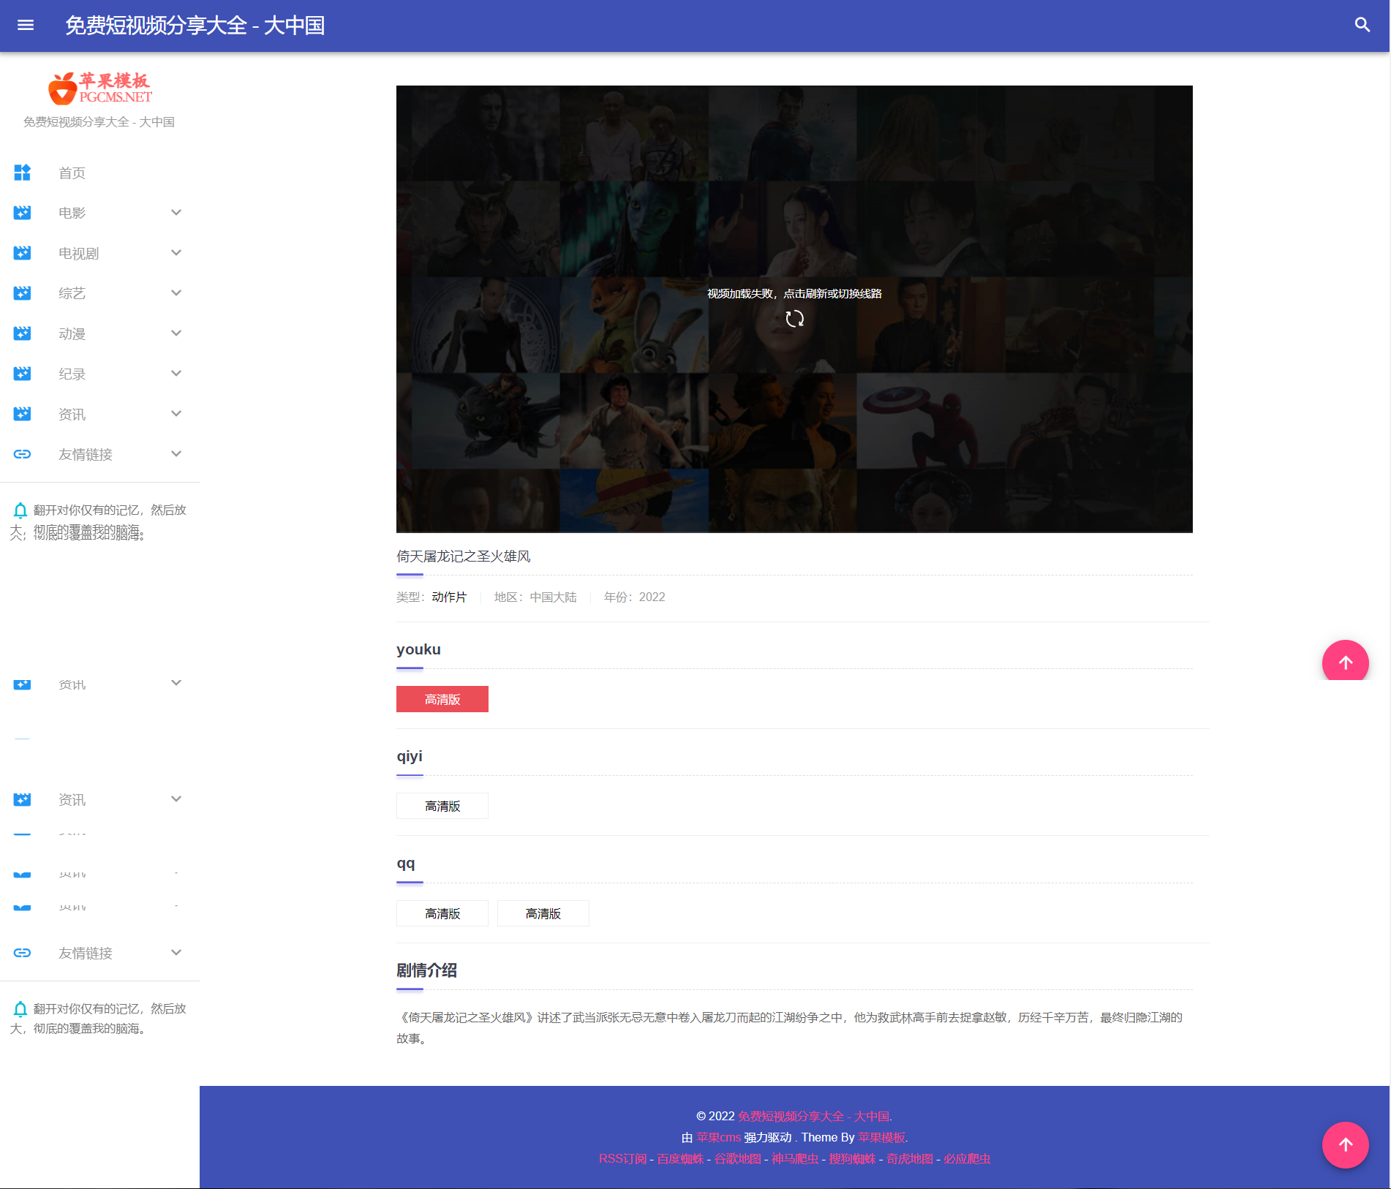
Task: Expand the 动漫 submenu chevron
Action: (x=176, y=333)
